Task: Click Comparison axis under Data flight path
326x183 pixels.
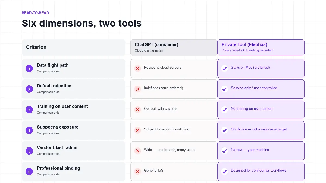Action: coord(48,72)
